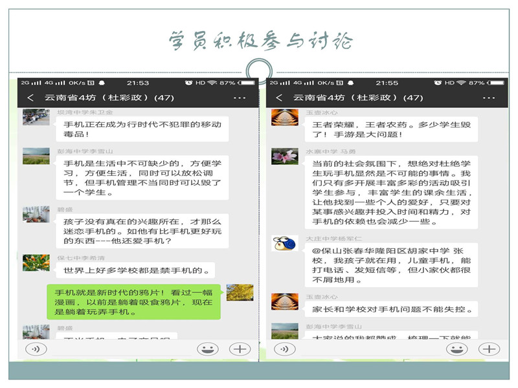The height and width of the screenshot is (388, 518).
Task: Tap the yellow flower avatar beside green message
Action: pos(240,292)
